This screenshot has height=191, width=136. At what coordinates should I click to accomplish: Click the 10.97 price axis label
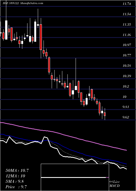point(127,45)
